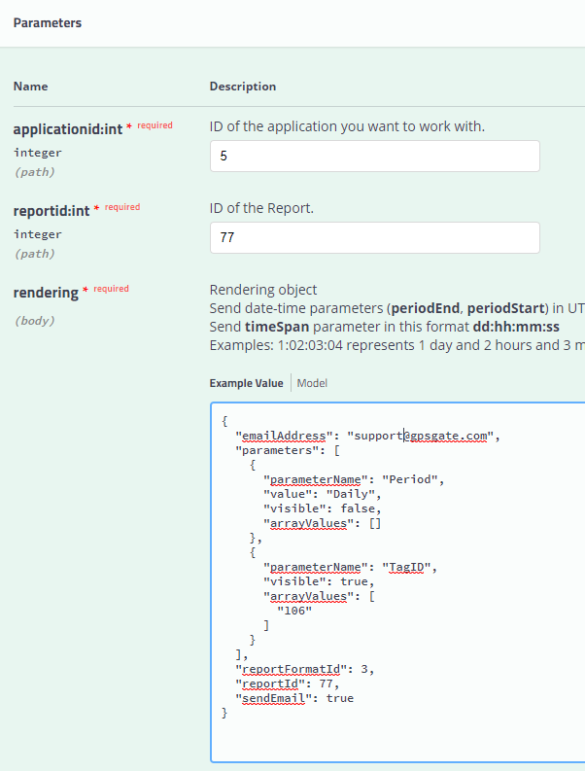585x771 pixels.
Task: Click the "ID of the application" description text
Action: click(347, 126)
